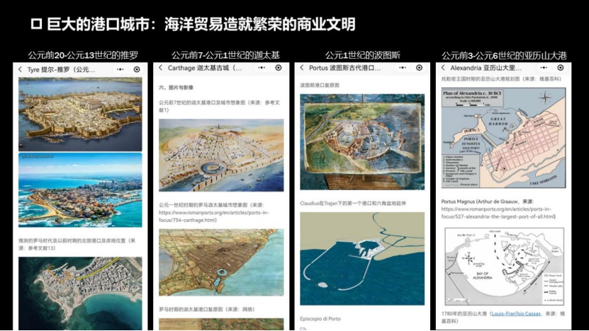Open three-dot menu on the Portus page
This screenshot has width=589, height=331.
point(403,68)
